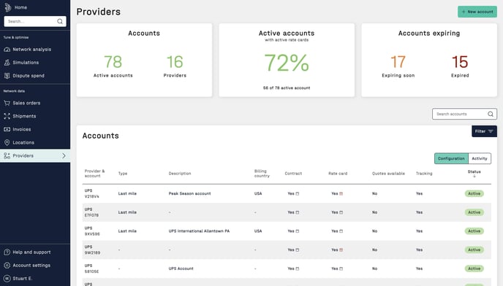
Task: Go to Sales orders cart icon
Action: click(7, 103)
